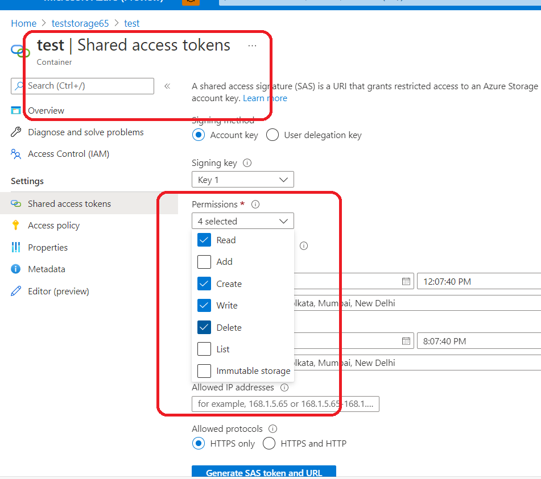Open the Properties page

[48, 247]
